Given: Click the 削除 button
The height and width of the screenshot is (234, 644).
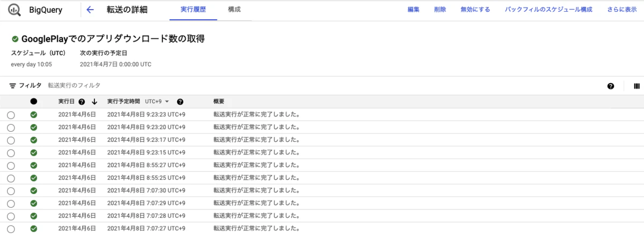Looking at the screenshot, I should coord(440,10).
